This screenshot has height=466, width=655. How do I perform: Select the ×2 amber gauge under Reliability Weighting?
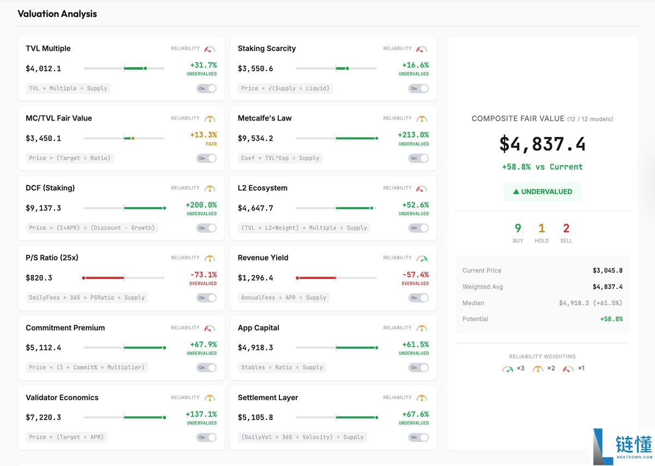coord(537,368)
